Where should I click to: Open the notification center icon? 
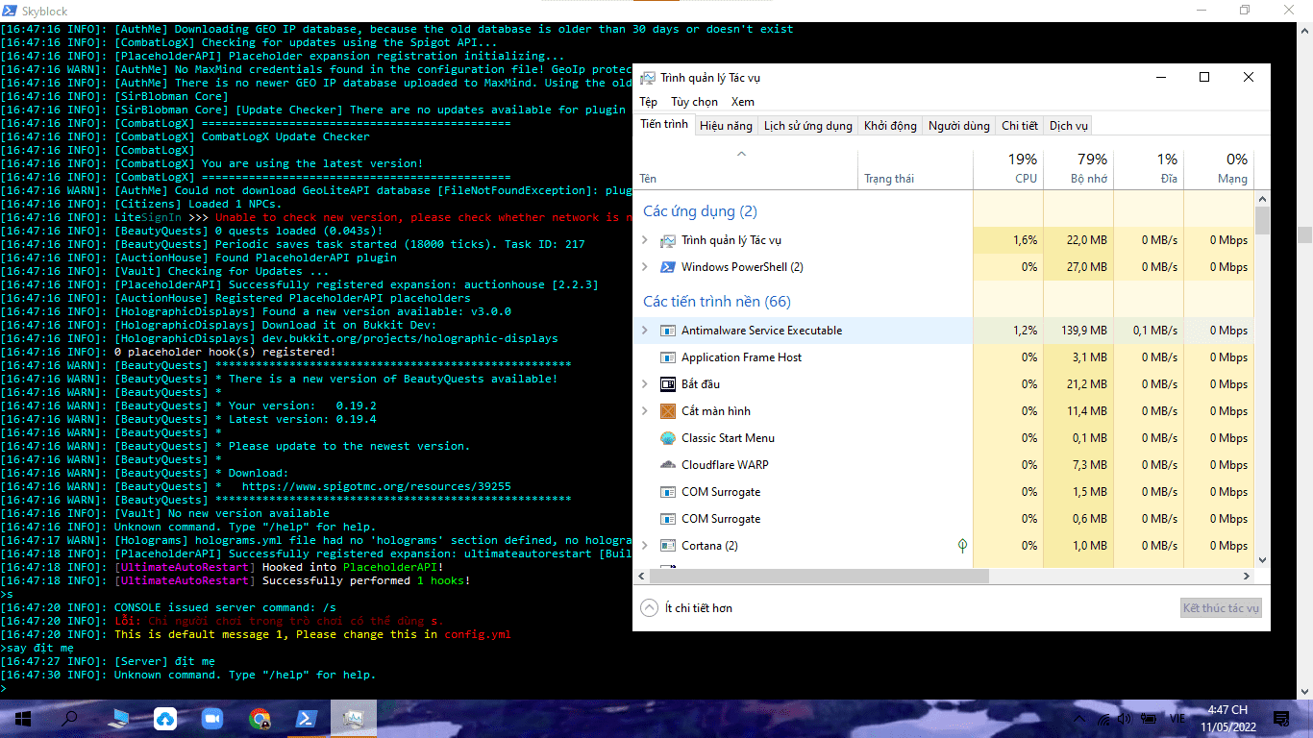click(1281, 719)
